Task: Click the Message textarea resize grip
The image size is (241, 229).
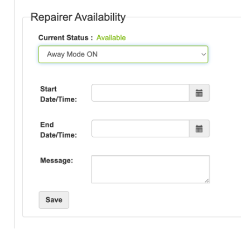Action: point(207,180)
